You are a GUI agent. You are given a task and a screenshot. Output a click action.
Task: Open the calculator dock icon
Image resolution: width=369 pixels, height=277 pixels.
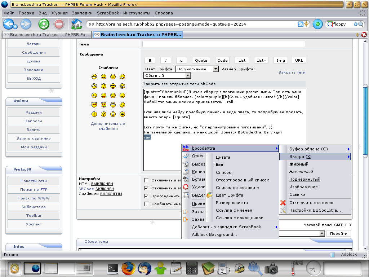pos(192,268)
